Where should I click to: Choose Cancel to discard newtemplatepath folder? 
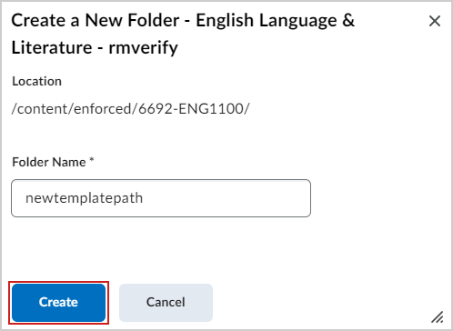click(166, 303)
